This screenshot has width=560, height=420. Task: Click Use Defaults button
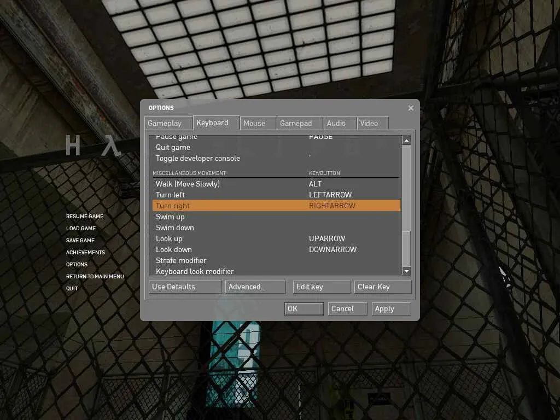[x=185, y=287]
